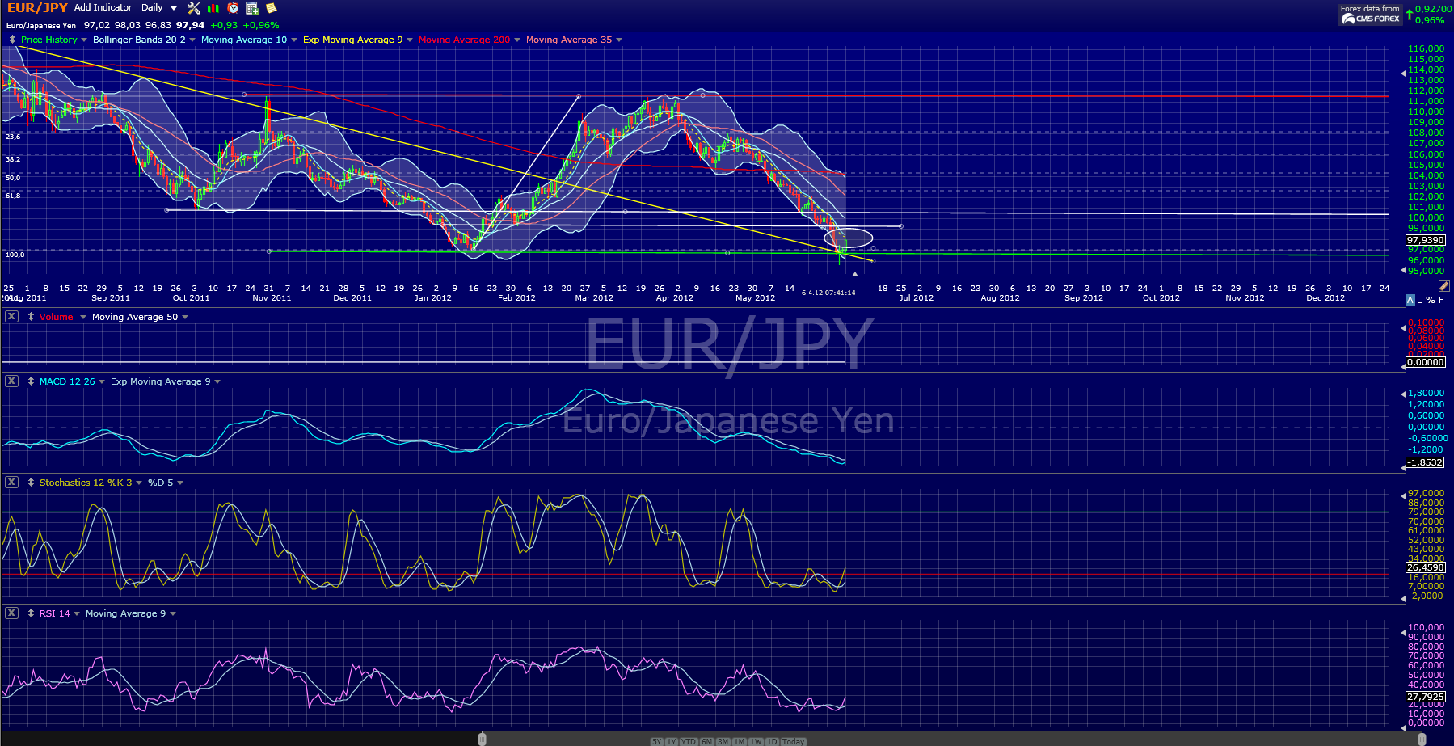Viewport: 1454px width, 746px height.
Task: Expand the Moving Average 200 dropdown
Action: click(517, 40)
